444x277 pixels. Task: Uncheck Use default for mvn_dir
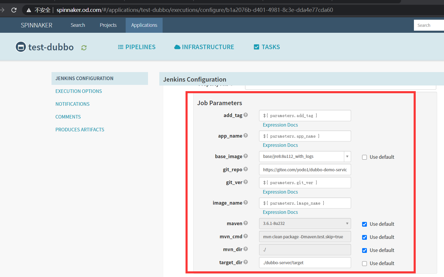(364, 250)
